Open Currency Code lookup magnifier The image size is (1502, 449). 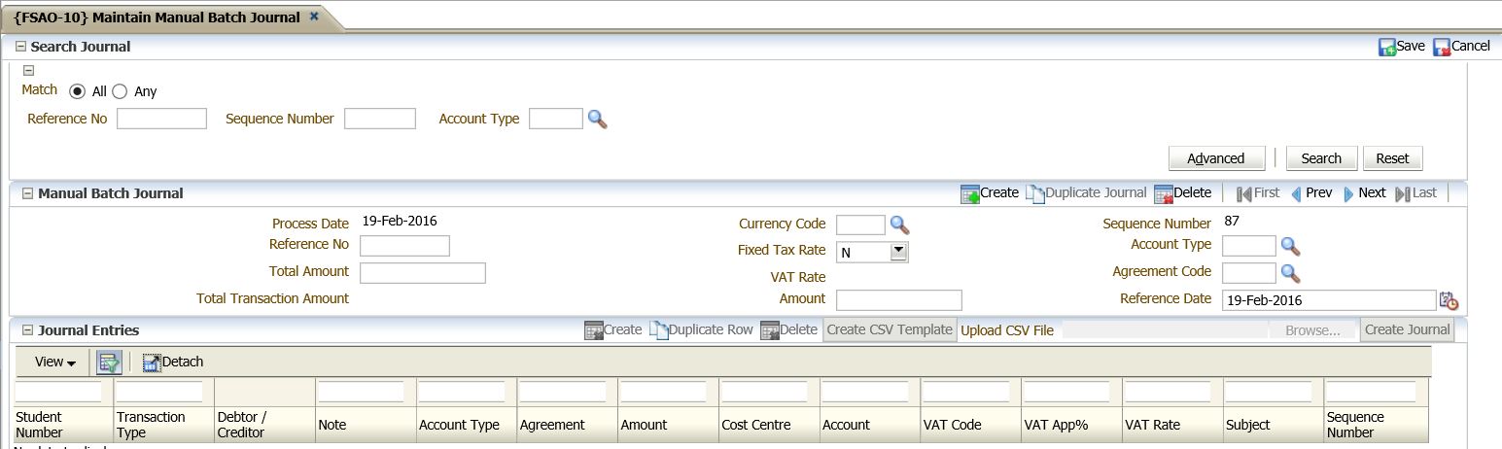[899, 225]
